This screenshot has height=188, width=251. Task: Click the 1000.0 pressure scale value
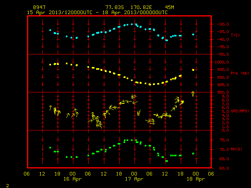(x=222, y=62)
